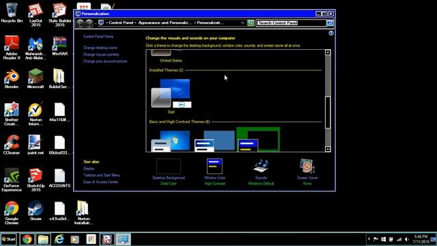Click the theme list scroll down arrow
Viewport: 437px width, 246px height.
[x=328, y=149]
